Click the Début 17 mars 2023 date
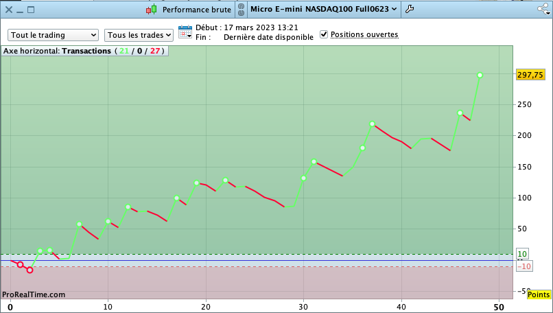This screenshot has height=313, width=553. [x=261, y=27]
